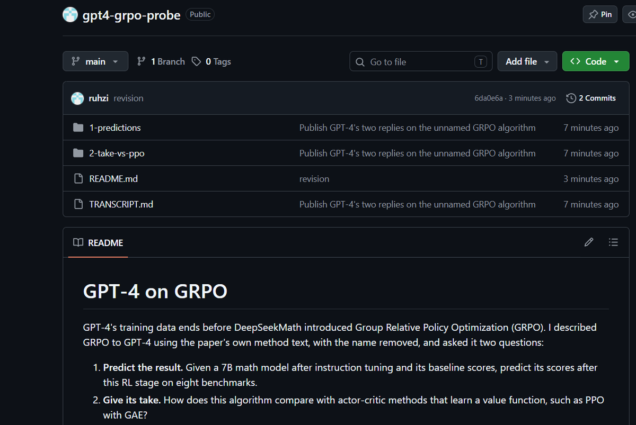This screenshot has width=636, height=425.
Task: Edit README with the pencil icon
Action: pos(588,242)
